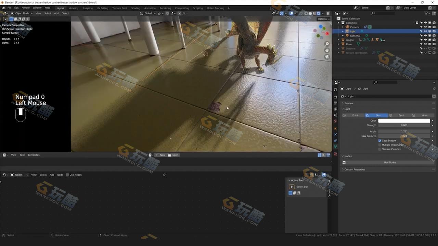Switch viewport to solid shading
This screenshot has width=438, height=246.
coord(310,13)
